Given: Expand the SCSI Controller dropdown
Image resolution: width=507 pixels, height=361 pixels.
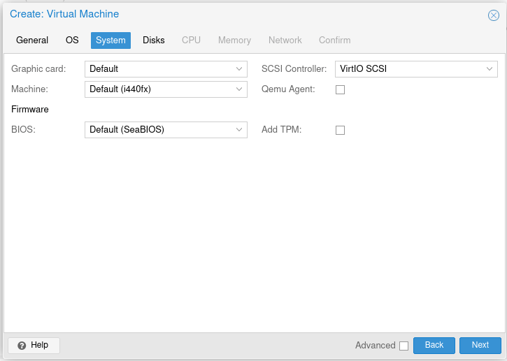Looking at the screenshot, I should pyautogui.click(x=490, y=69).
